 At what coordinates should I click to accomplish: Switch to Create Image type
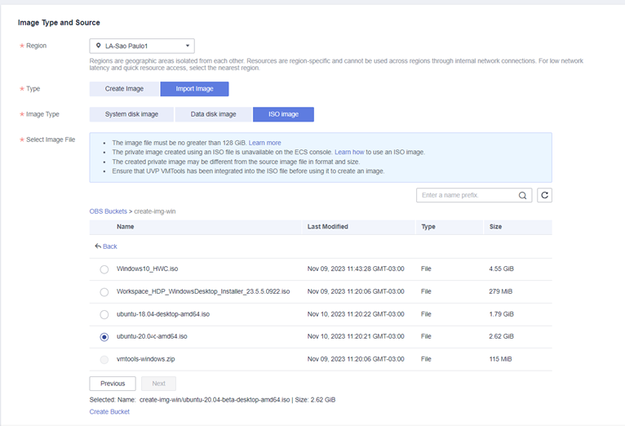click(125, 89)
